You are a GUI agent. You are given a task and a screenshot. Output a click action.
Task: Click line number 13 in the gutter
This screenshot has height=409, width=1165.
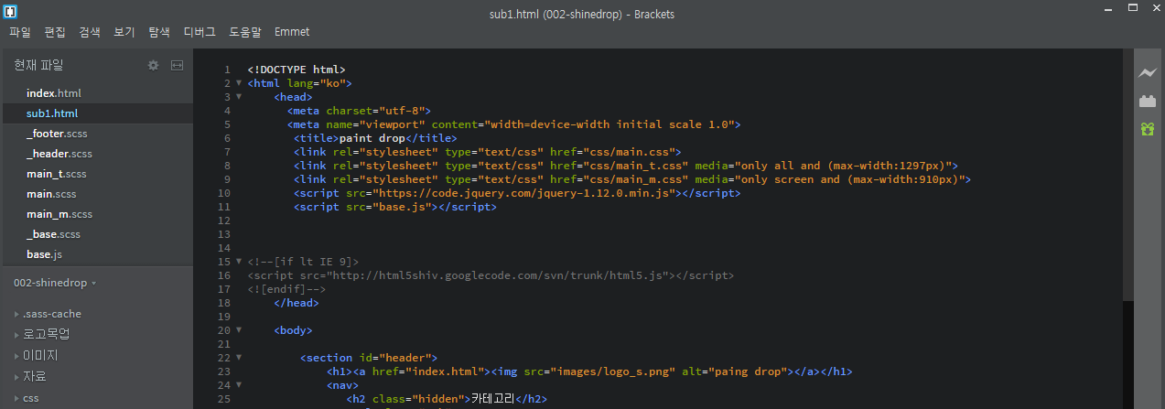[224, 234]
